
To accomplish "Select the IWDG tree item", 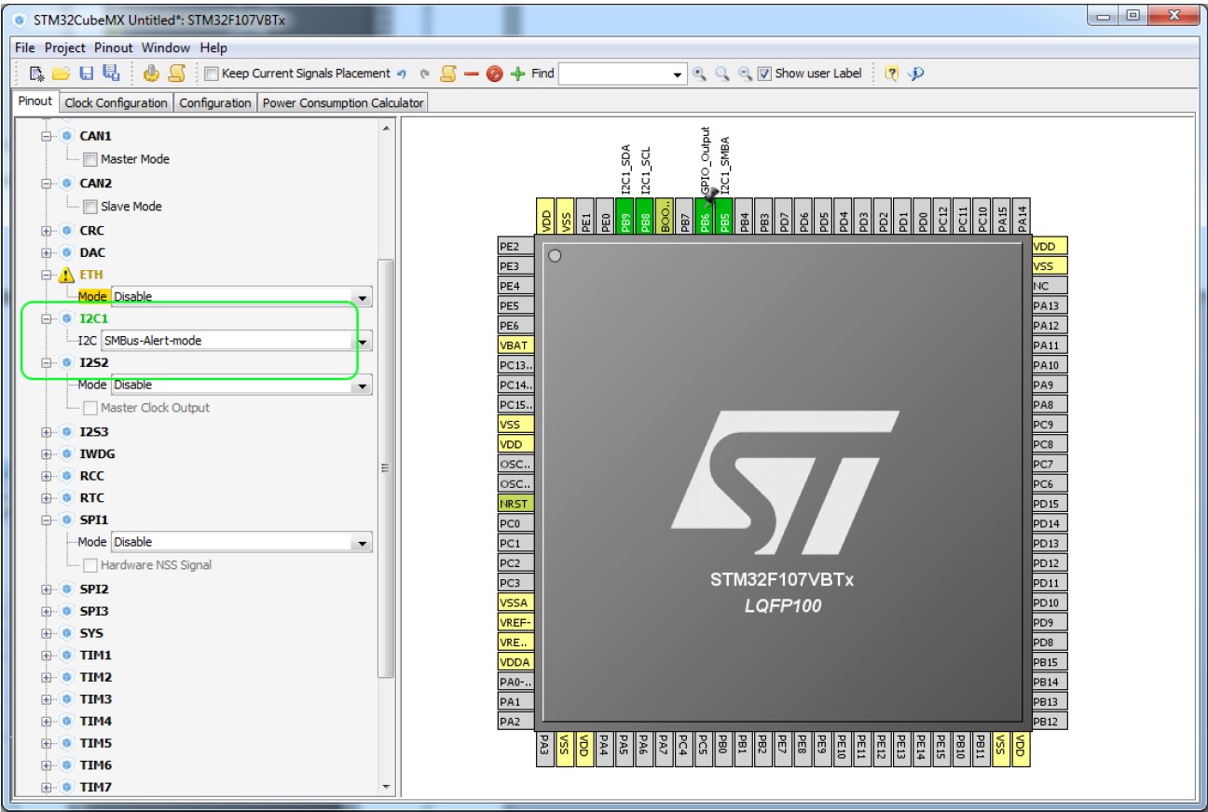I will click(x=97, y=454).
